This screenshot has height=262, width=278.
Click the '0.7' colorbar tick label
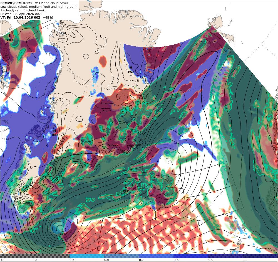[141, 260]
